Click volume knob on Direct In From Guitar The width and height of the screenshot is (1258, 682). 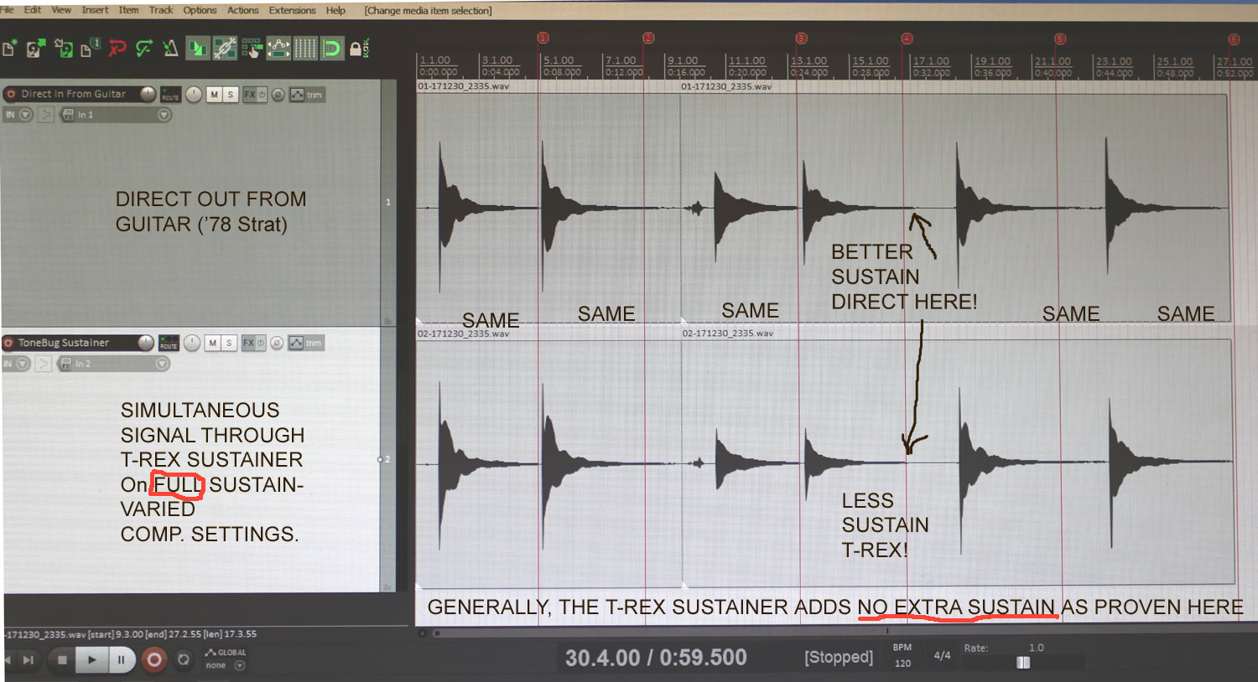coord(148,94)
